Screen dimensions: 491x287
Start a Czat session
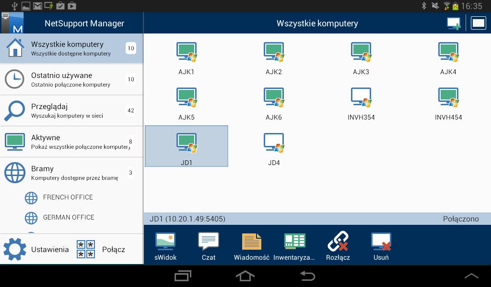(x=209, y=246)
